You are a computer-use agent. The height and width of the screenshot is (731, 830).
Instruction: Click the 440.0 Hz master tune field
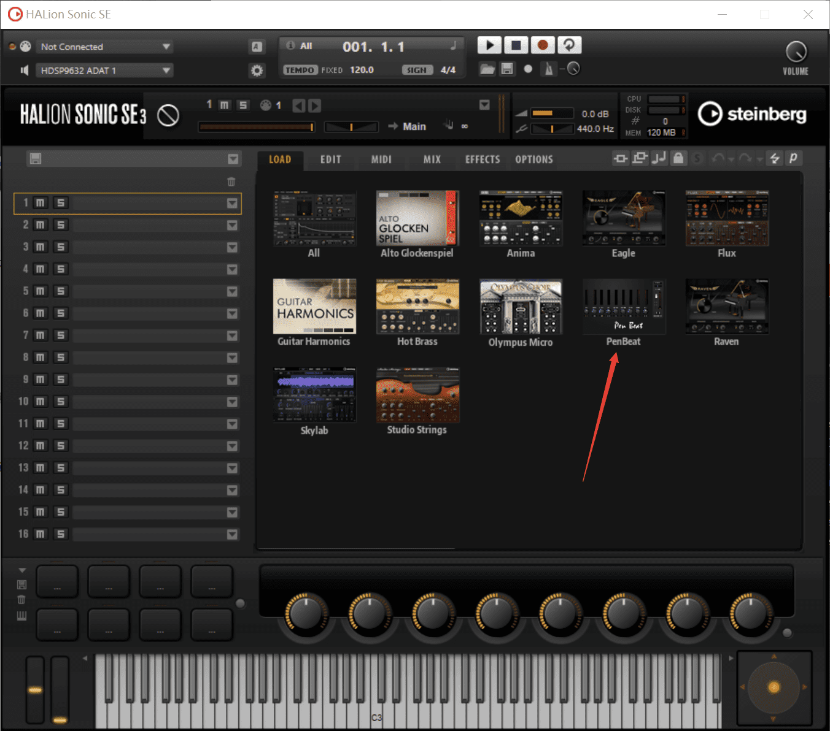[x=595, y=129]
